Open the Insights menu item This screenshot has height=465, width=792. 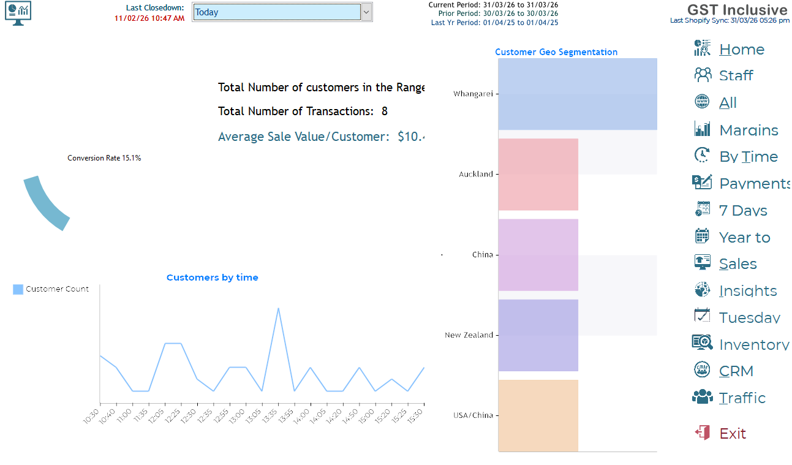point(748,290)
